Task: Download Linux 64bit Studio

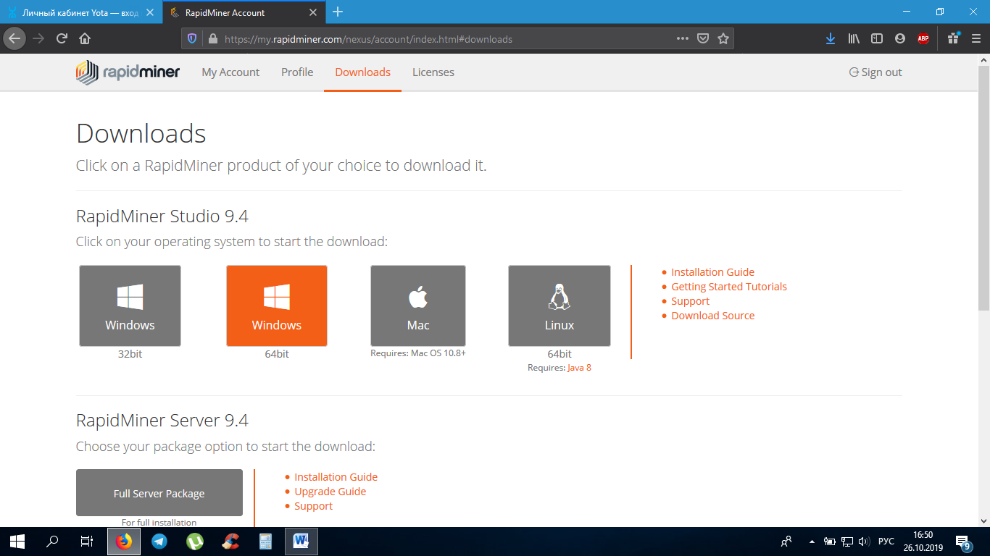Action: pos(560,306)
